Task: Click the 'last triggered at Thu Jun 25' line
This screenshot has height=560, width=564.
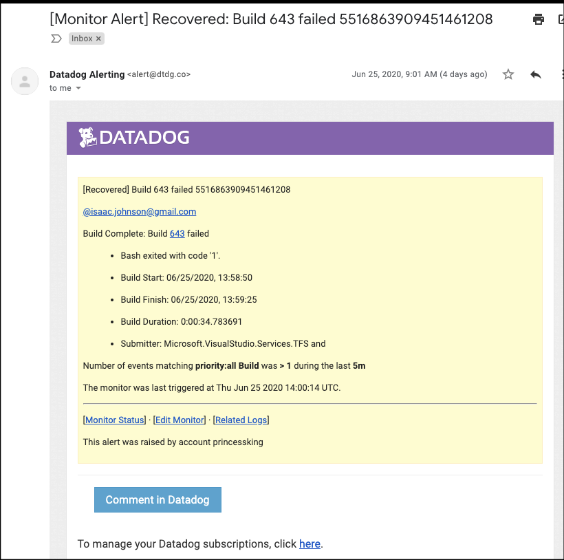Action: pos(212,388)
